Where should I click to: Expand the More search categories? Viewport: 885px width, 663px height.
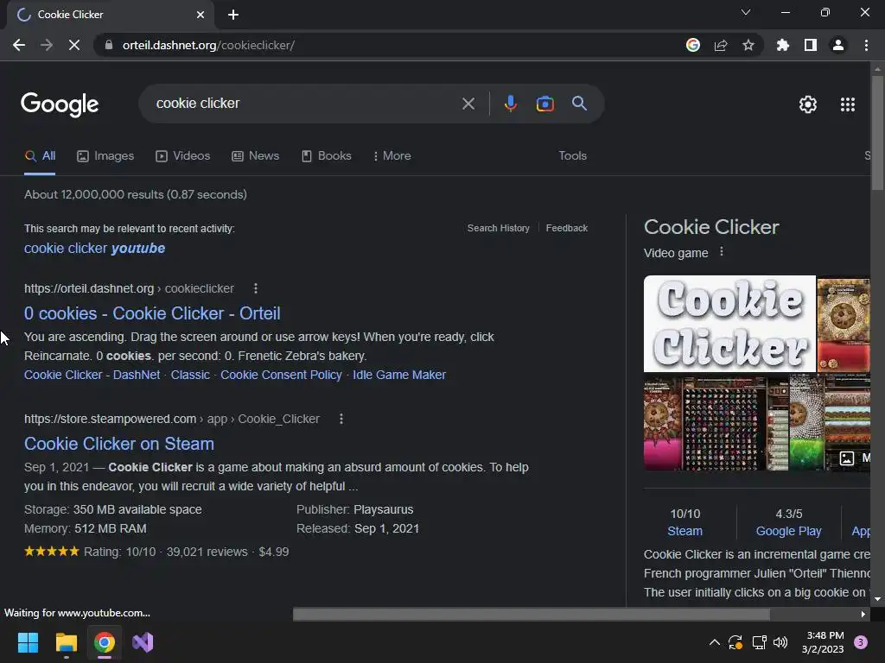point(392,156)
